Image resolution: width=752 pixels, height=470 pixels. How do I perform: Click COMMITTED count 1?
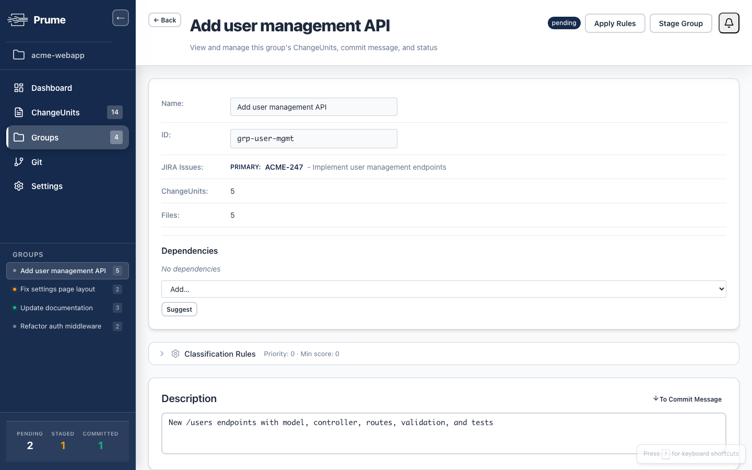(x=100, y=445)
